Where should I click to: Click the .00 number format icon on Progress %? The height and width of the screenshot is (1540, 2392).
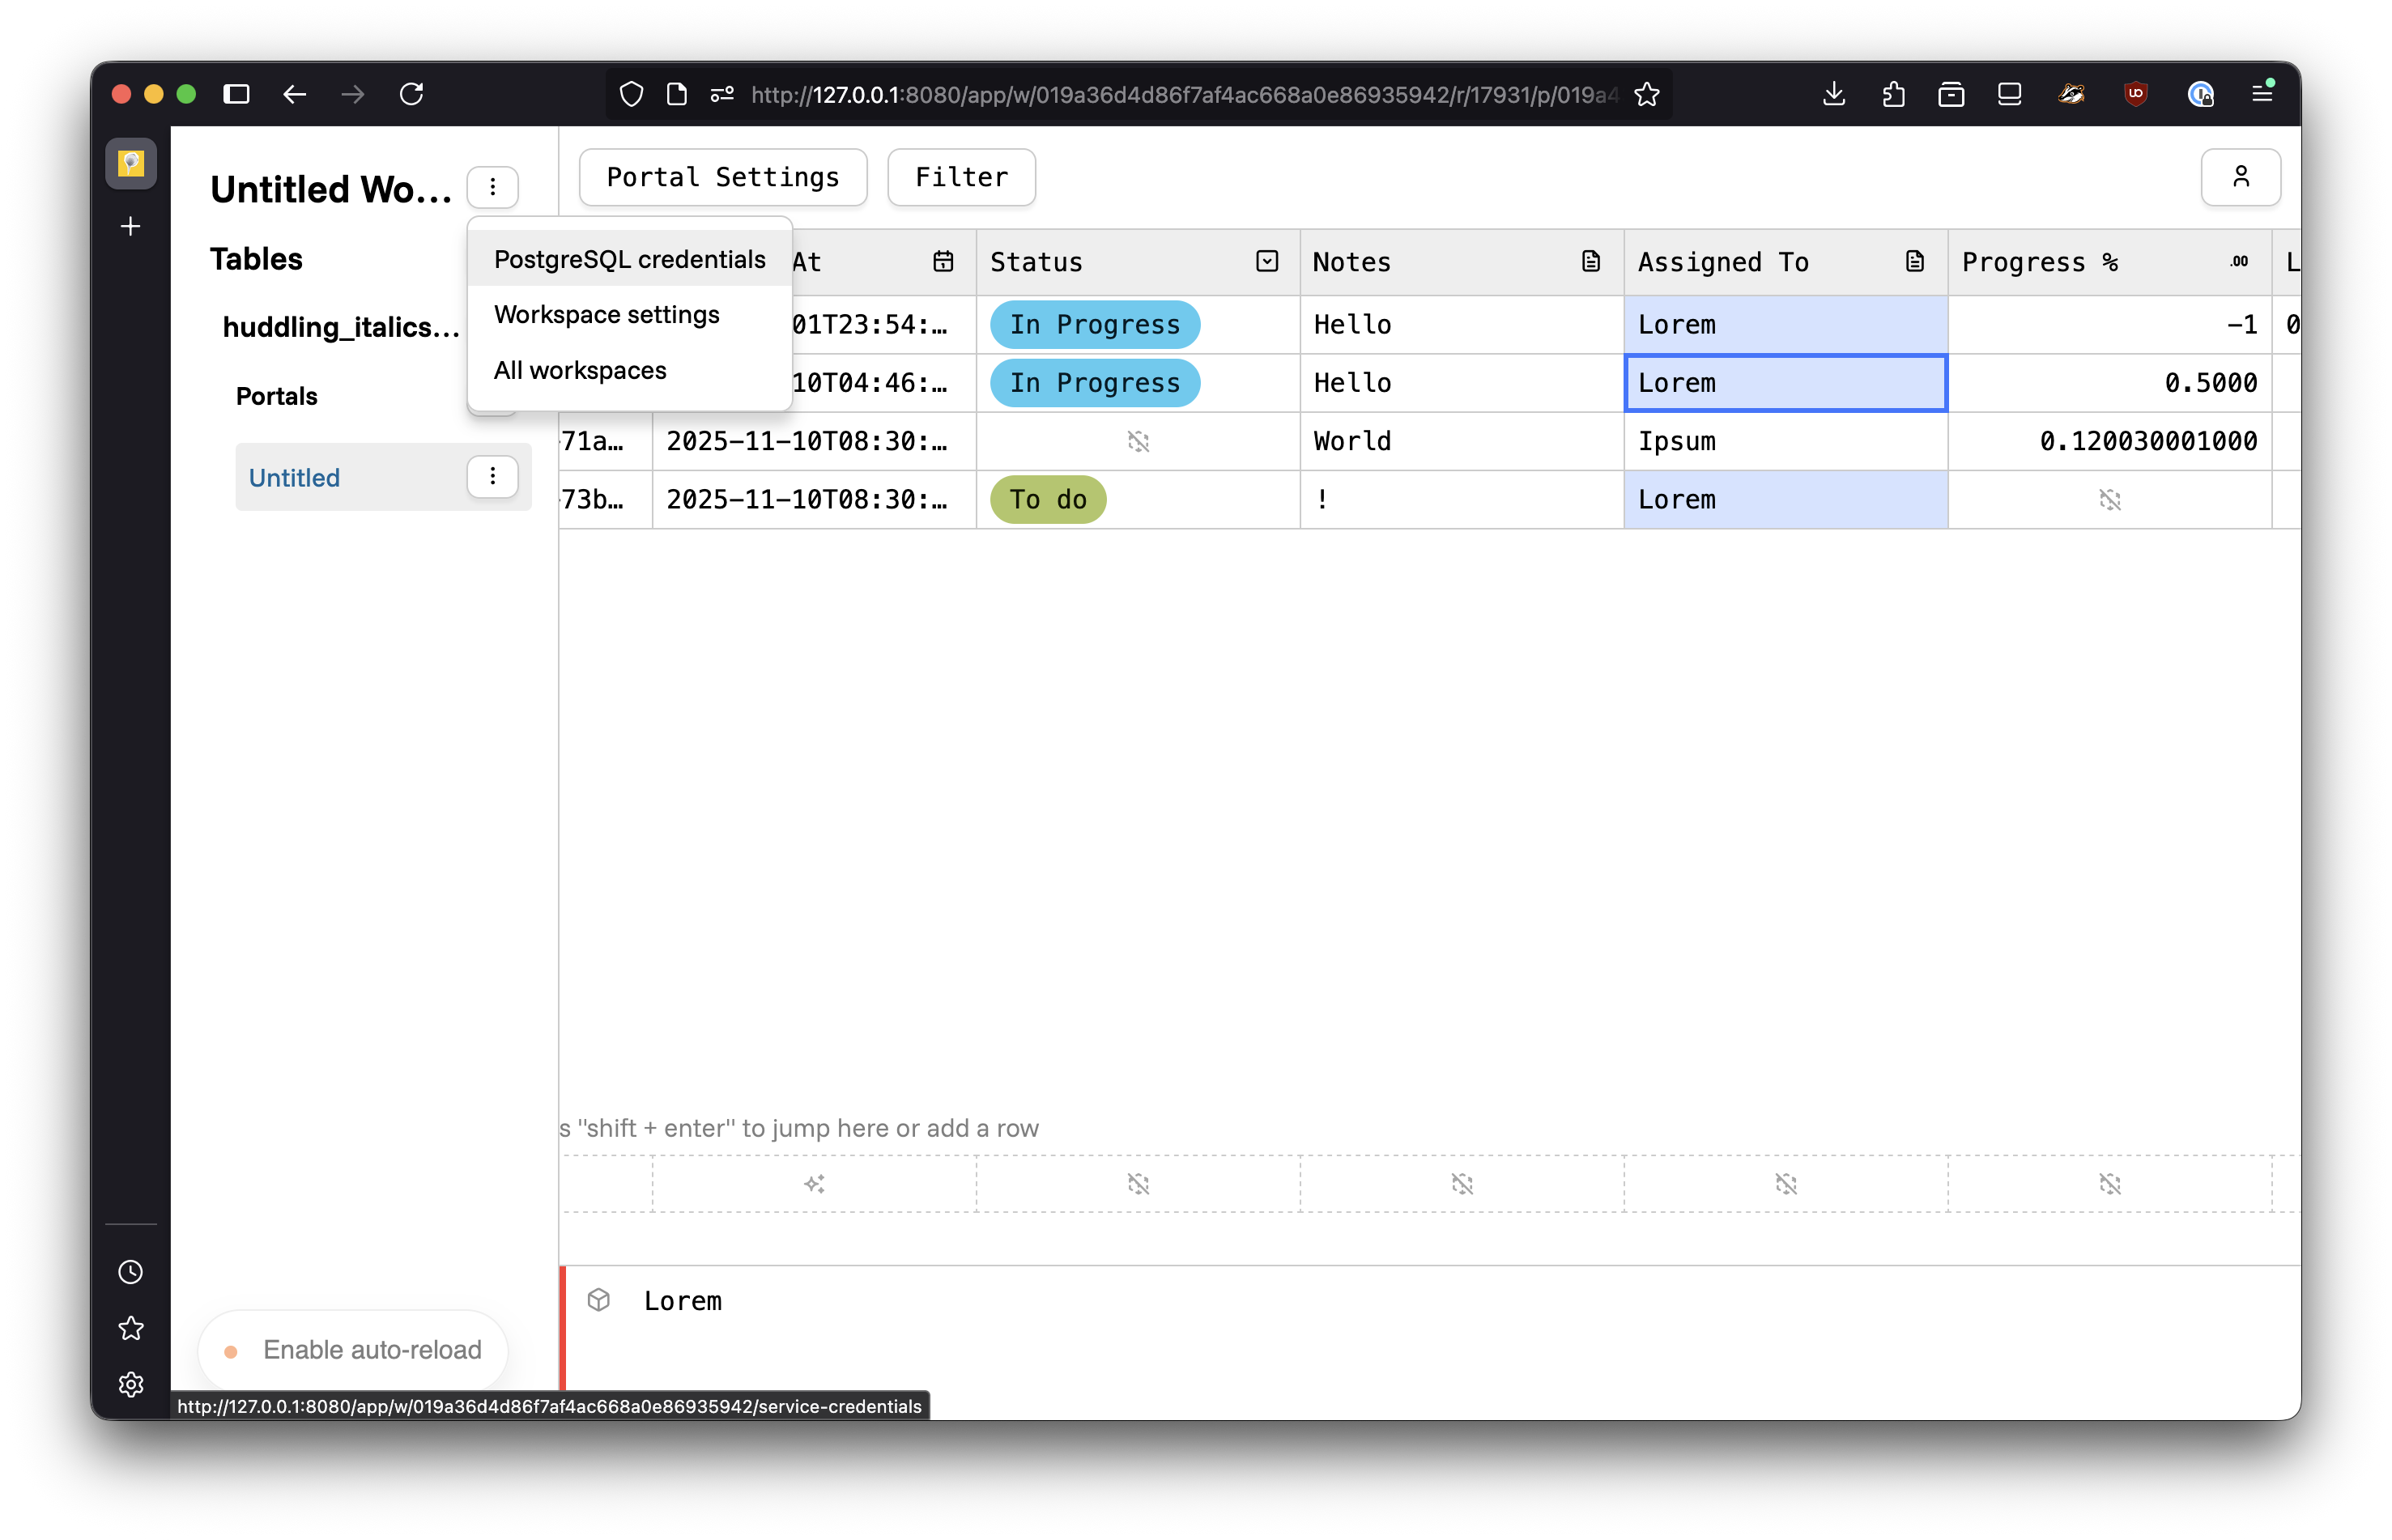pyautogui.click(x=2239, y=262)
